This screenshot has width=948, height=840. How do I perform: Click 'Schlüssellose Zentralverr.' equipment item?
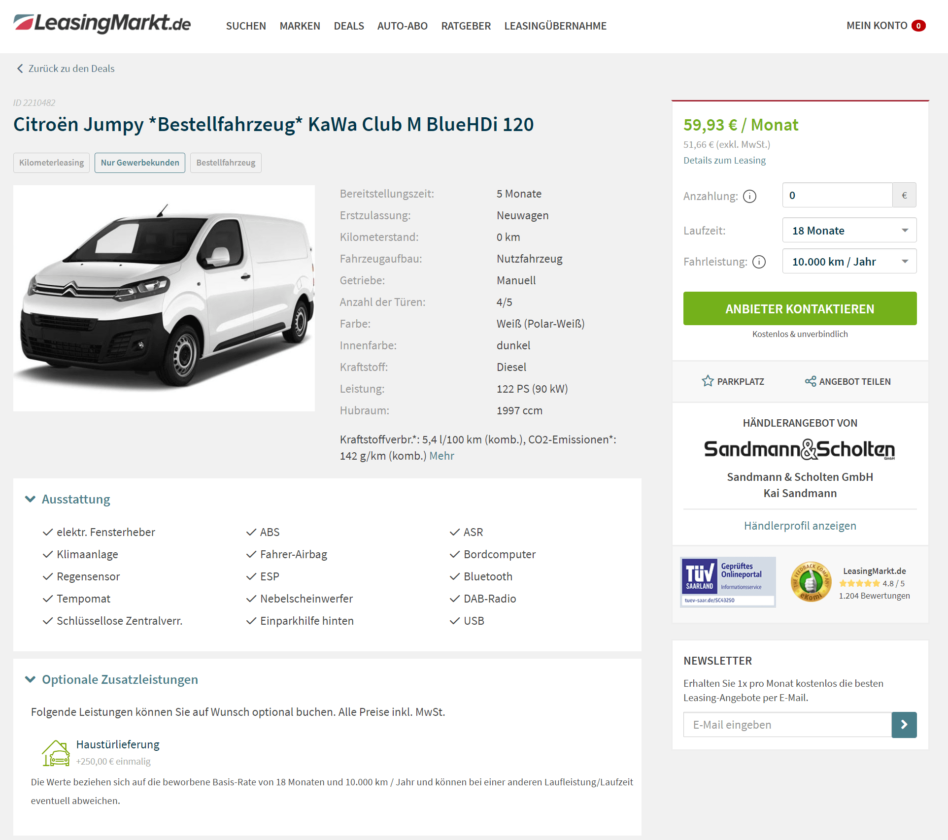[119, 621]
